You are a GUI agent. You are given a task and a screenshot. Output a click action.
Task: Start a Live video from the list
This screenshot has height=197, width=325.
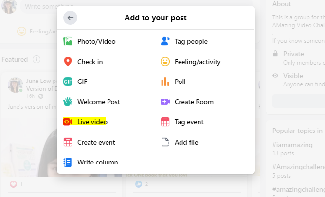[92, 122]
